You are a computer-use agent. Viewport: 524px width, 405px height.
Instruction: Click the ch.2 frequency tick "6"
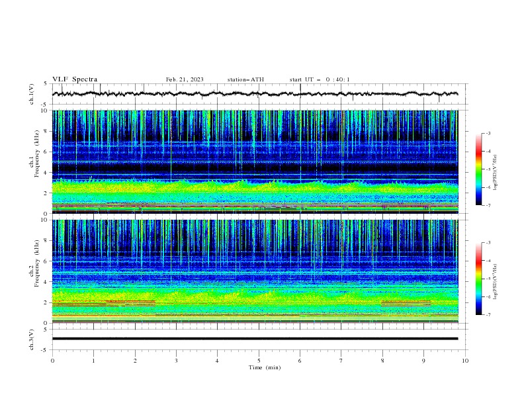pos(46,261)
